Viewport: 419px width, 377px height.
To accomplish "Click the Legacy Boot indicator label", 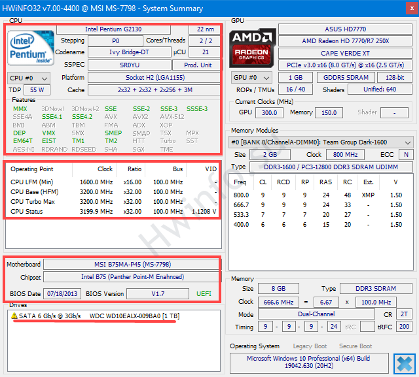I will [x=311, y=346].
